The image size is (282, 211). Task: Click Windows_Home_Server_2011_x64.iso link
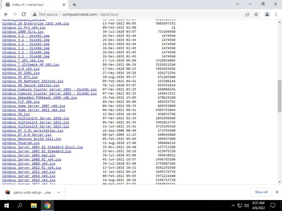pyautogui.click(x=34, y=110)
